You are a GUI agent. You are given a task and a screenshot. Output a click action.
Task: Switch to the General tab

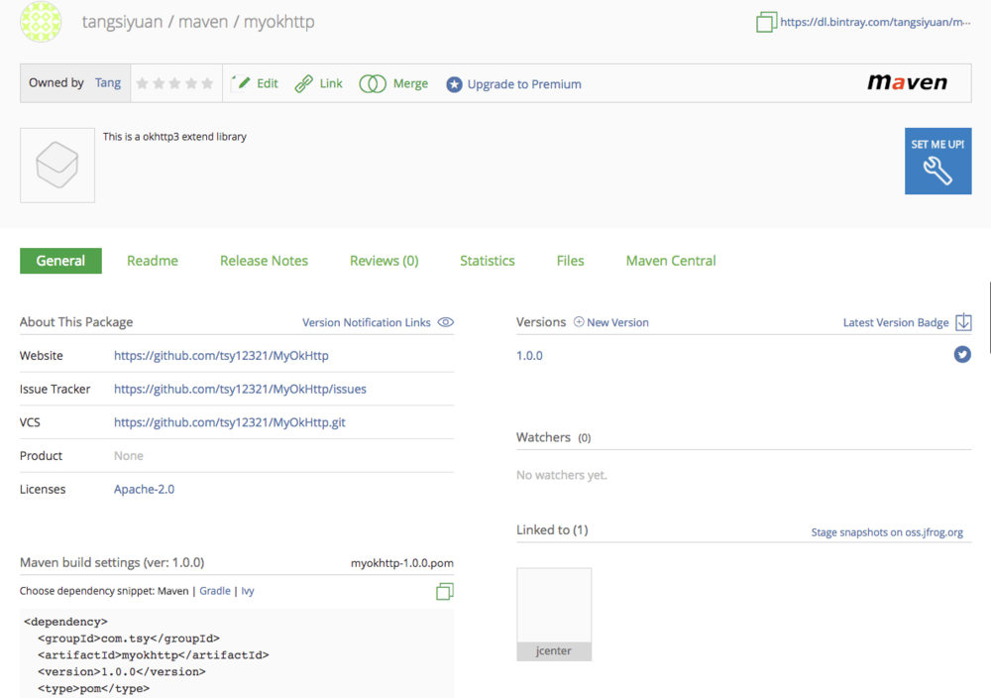click(60, 261)
